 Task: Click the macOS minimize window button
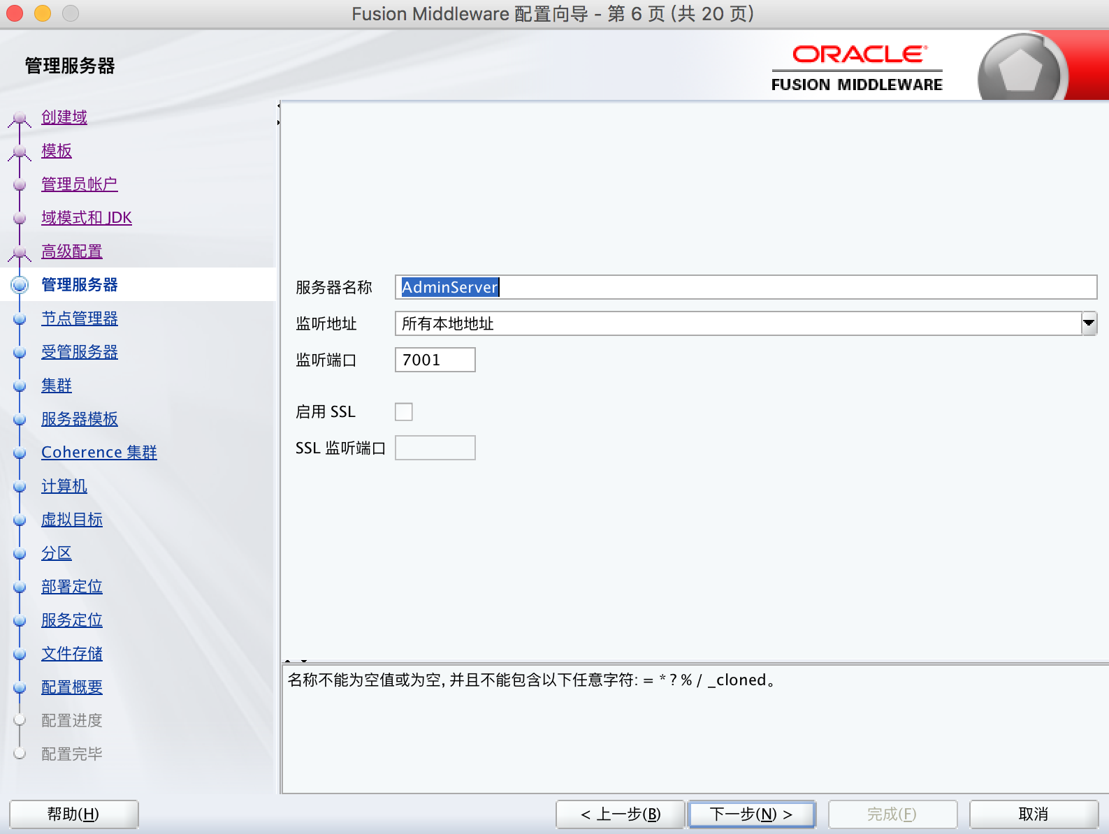(43, 13)
